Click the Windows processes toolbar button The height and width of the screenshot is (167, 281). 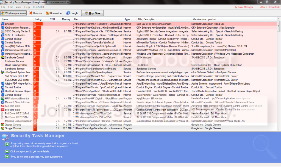14,13
